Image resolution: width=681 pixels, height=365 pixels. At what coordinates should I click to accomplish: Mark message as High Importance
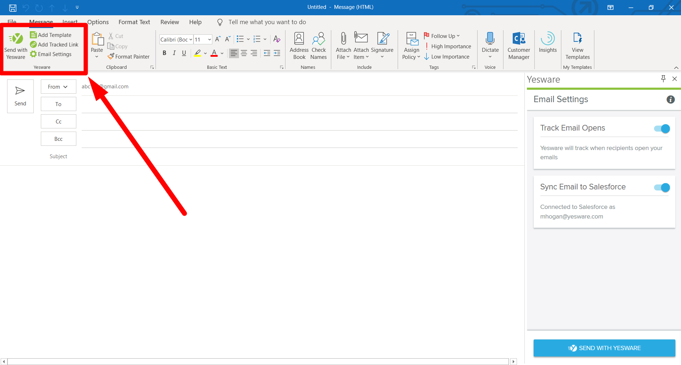[447, 46]
